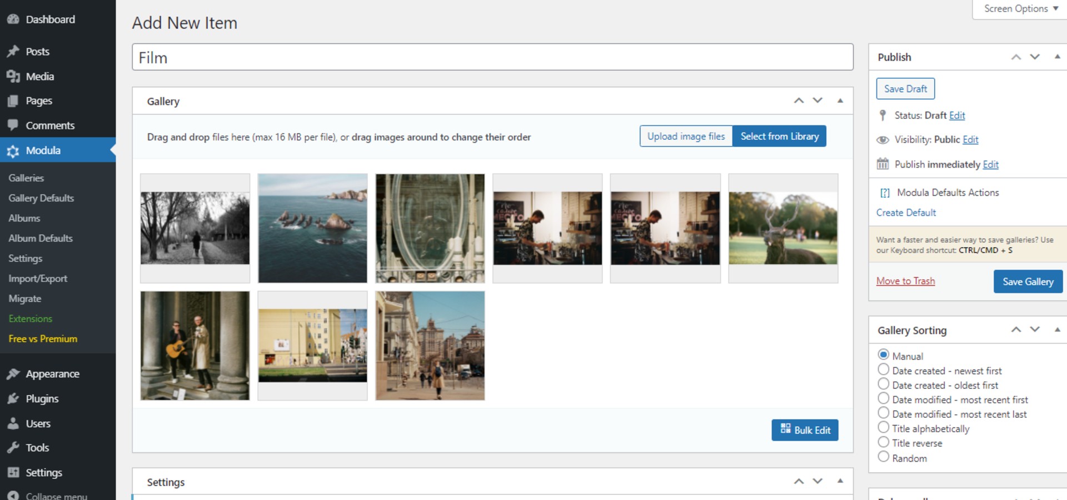
Task: Select Title reverse sorting
Action: pos(883,442)
